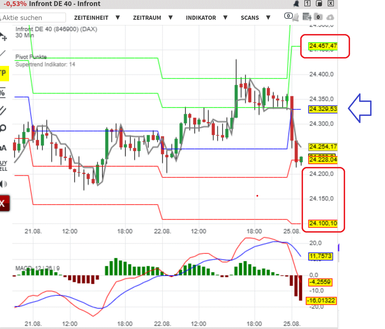
Task: Click the cloud upload icon
Action: click(330, 17)
